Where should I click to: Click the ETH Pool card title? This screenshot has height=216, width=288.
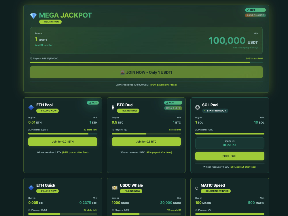[44, 105]
